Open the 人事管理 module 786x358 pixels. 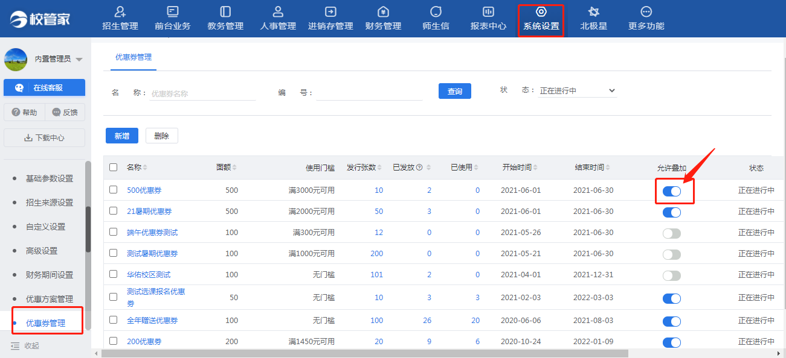click(278, 19)
